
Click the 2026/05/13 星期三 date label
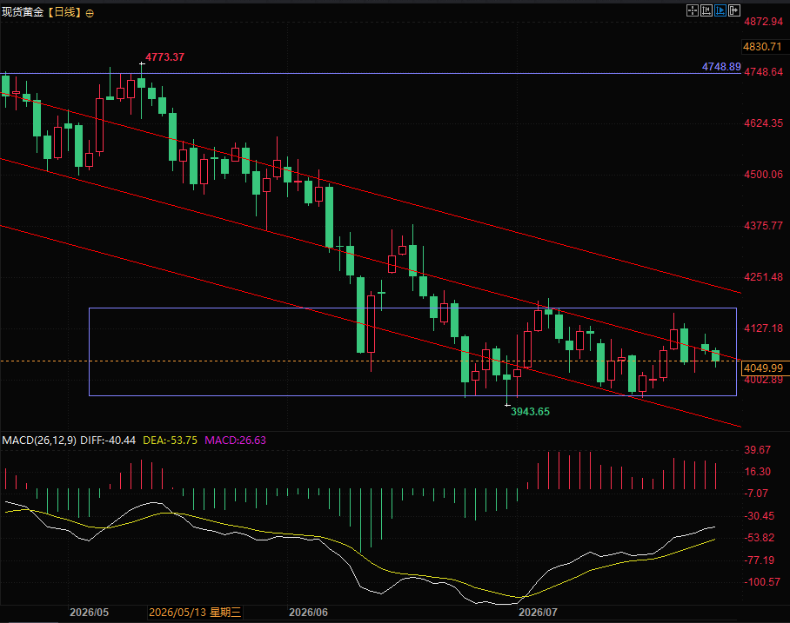(x=195, y=613)
